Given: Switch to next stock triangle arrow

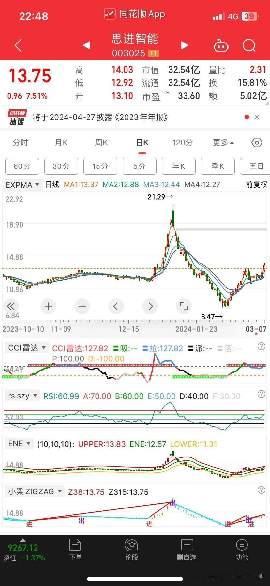Looking at the screenshot, I should [x=185, y=45].
